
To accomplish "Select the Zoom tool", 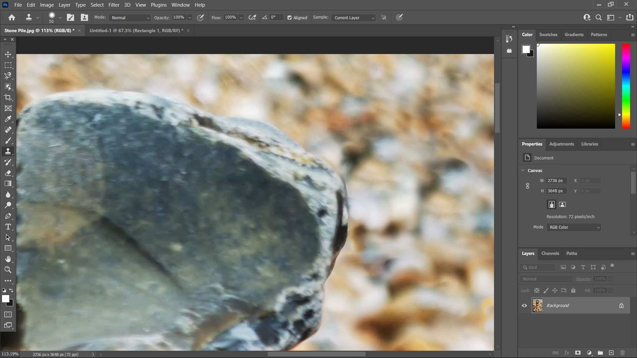I will click(x=8, y=270).
